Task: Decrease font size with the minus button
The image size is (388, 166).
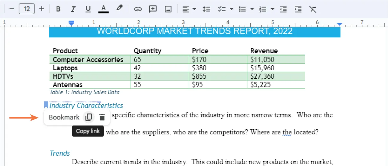Action: (x=12, y=9)
